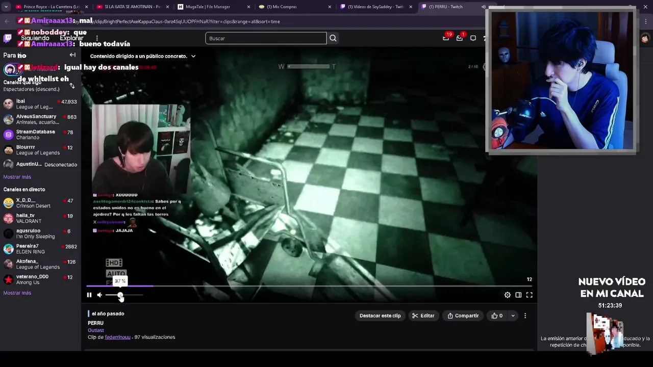Pause the clip playback
The image size is (653, 367).
(x=89, y=295)
